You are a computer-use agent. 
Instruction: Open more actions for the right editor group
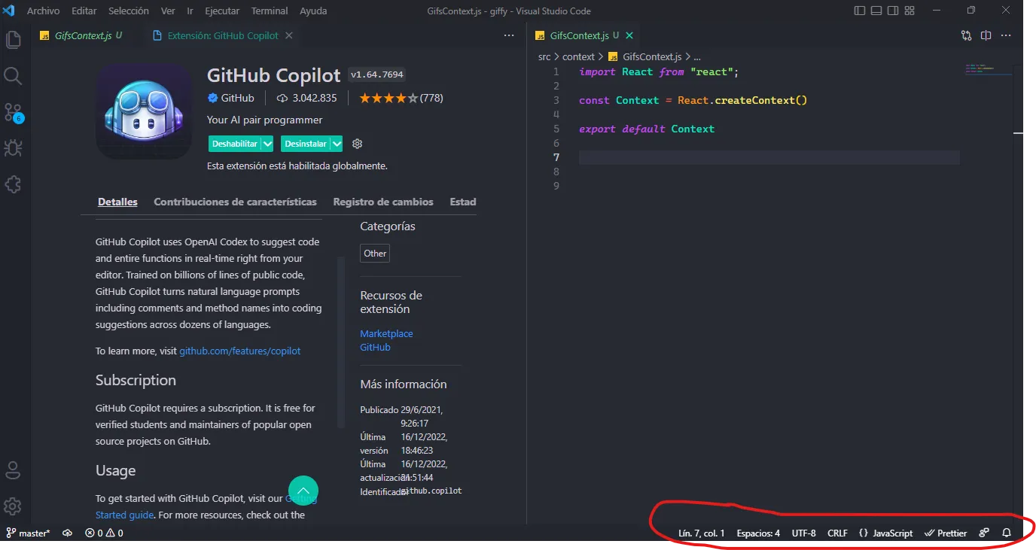(1007, 35)
